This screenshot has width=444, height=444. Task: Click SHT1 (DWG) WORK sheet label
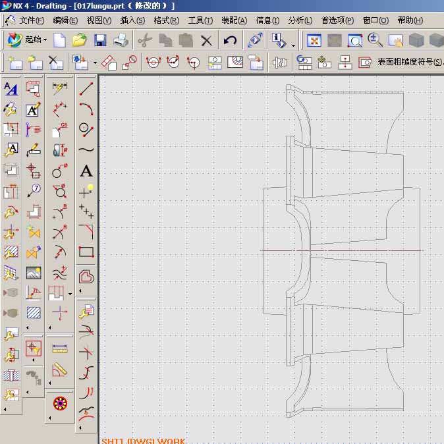[143, 441]
